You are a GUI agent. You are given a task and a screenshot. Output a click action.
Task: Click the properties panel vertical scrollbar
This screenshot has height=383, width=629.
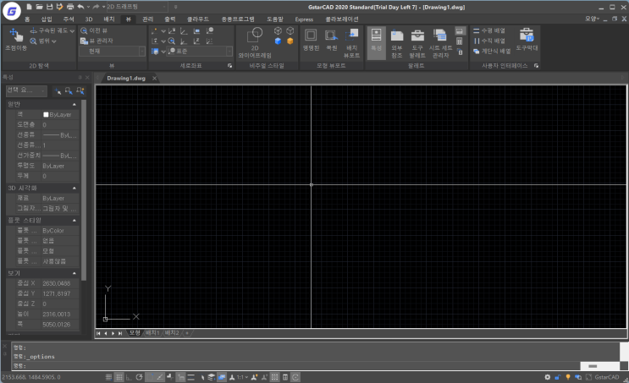tap(84, 190)
